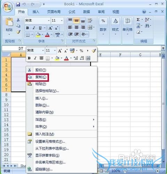
Task: Apply ribbon fill color bucket
Action: [x=38, y=34]
